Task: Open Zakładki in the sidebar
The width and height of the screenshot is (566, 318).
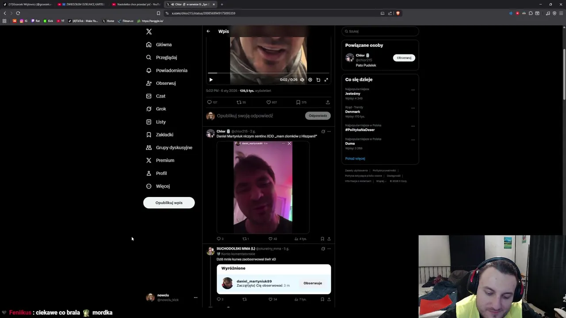Action: tap(160, 135)
